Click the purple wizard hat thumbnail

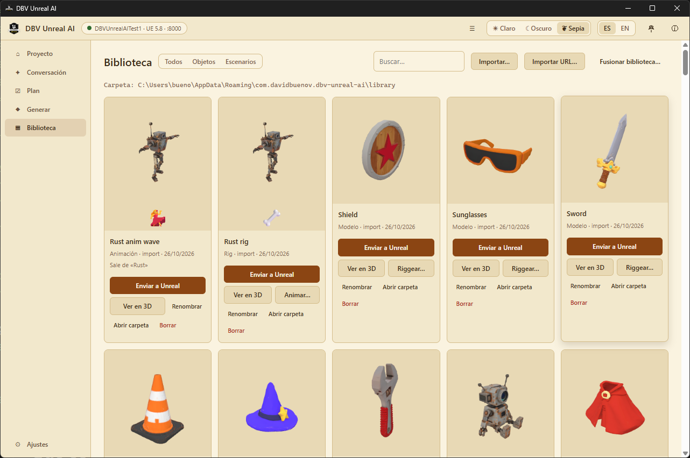272,404
